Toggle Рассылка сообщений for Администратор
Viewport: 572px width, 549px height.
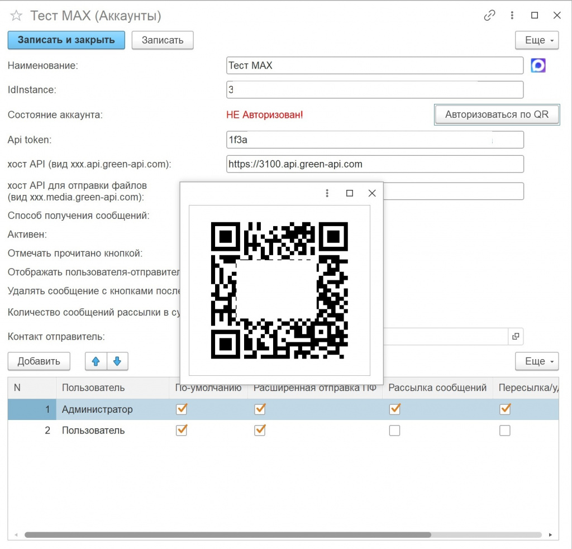click(x=394, y=409)
